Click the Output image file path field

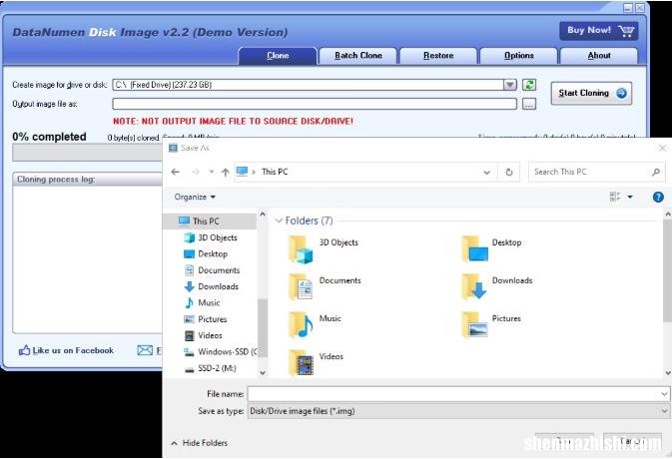click(315, 104)
